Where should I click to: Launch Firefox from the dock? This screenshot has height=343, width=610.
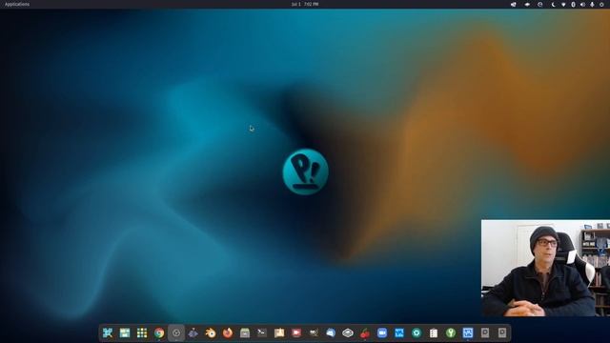(x=228, y=333)
